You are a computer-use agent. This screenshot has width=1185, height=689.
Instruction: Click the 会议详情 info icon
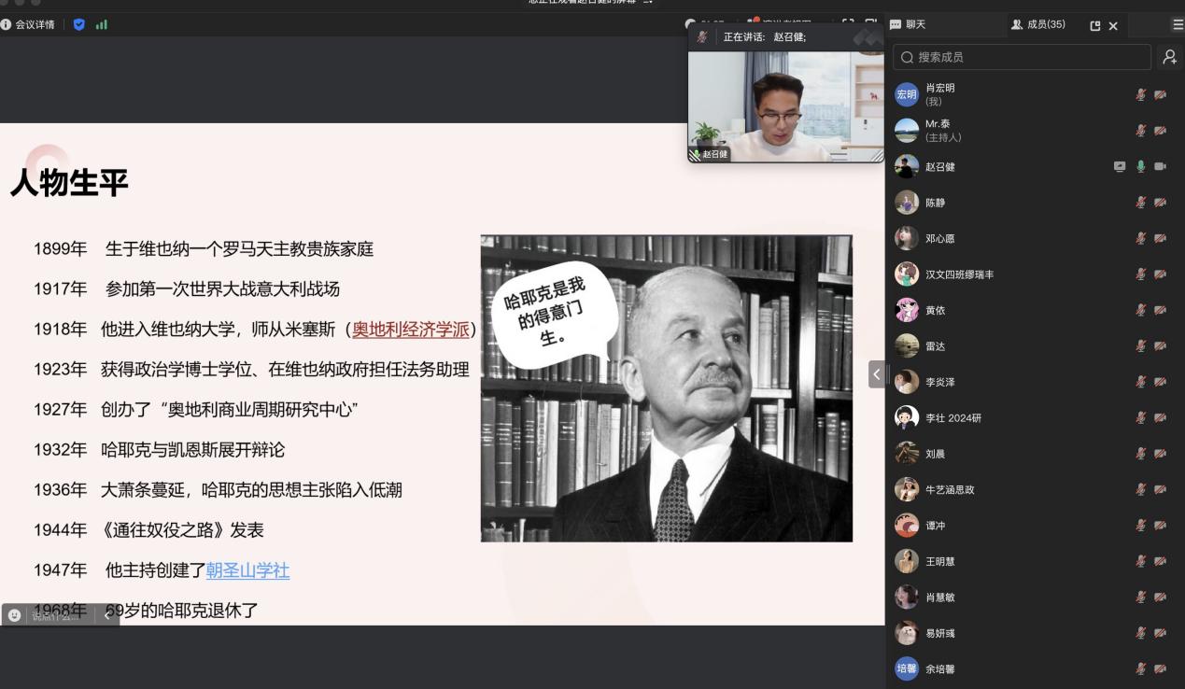(7, 24)
